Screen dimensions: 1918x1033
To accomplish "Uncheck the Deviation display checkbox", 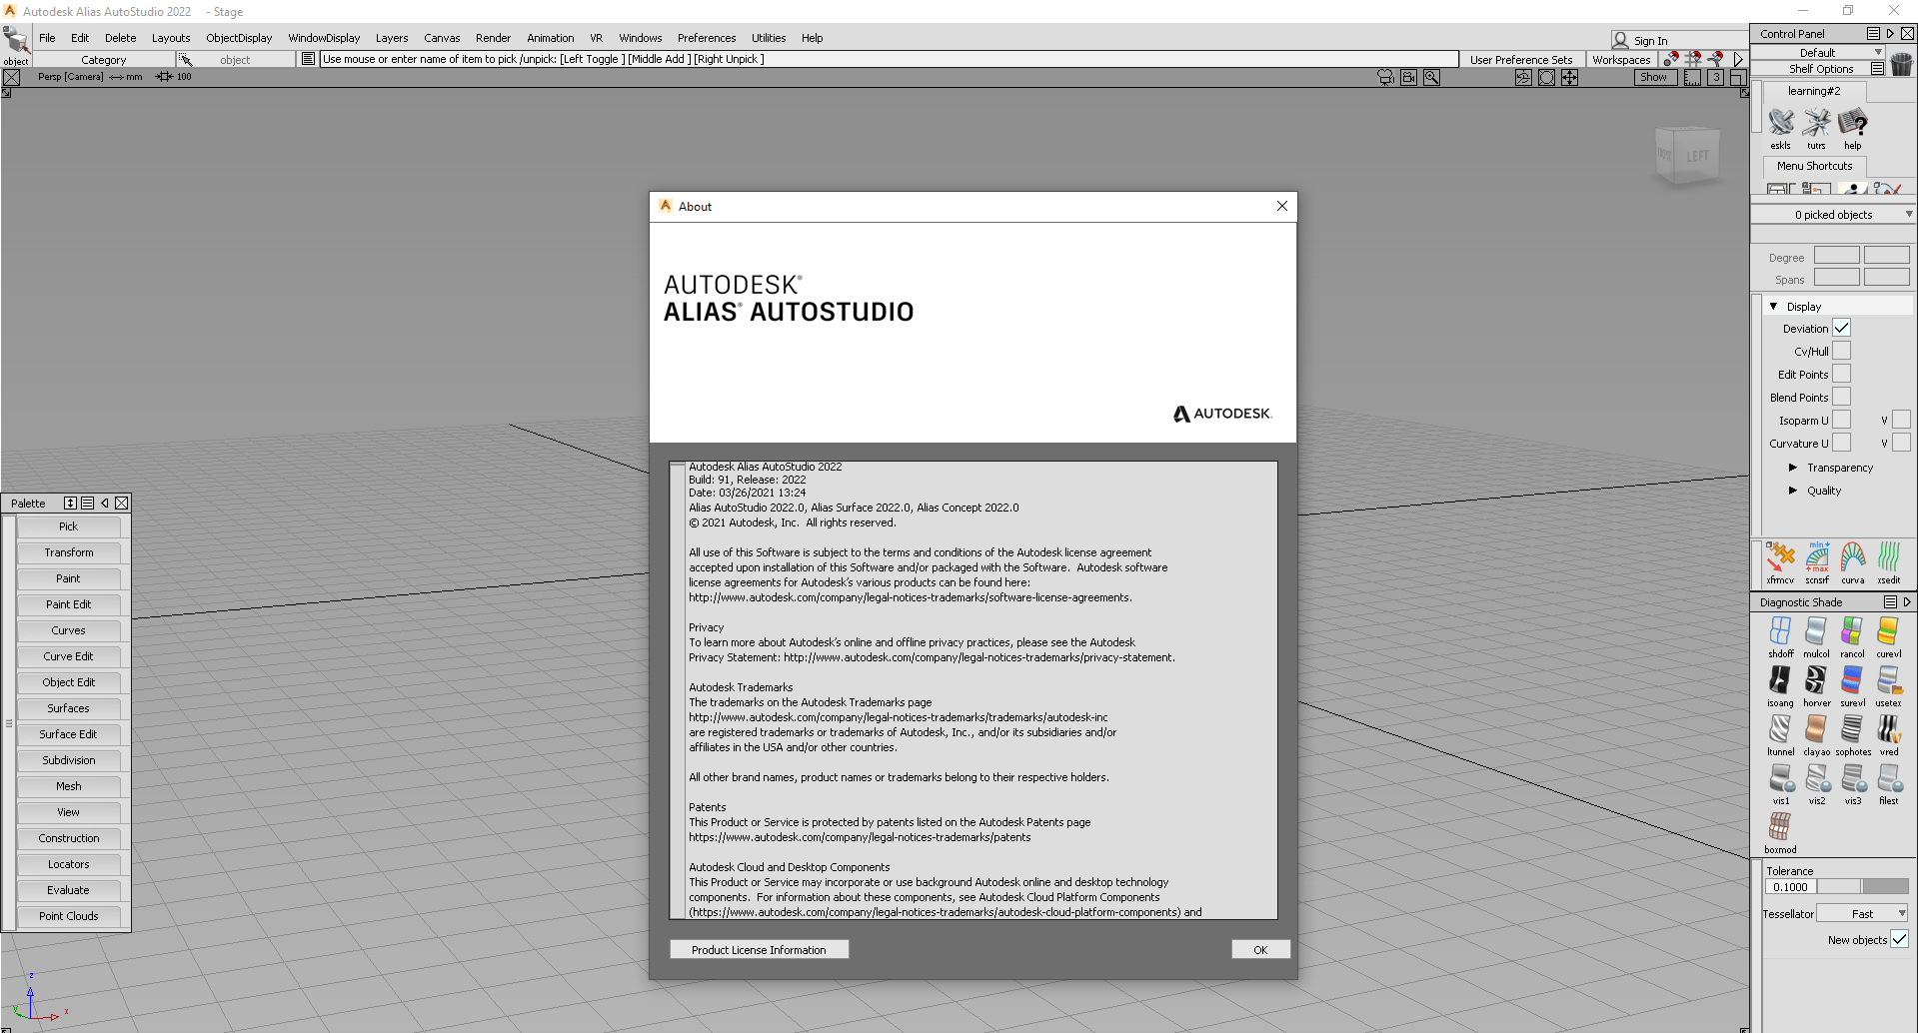I will 1841,328.
